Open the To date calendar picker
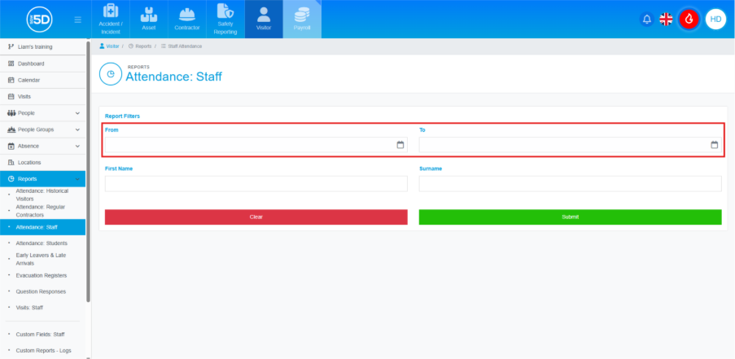 (715, 145)
